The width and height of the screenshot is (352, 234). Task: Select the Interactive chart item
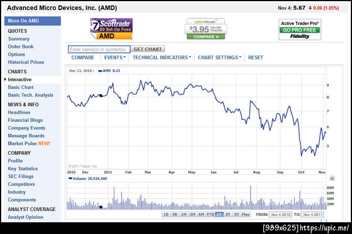19,80
